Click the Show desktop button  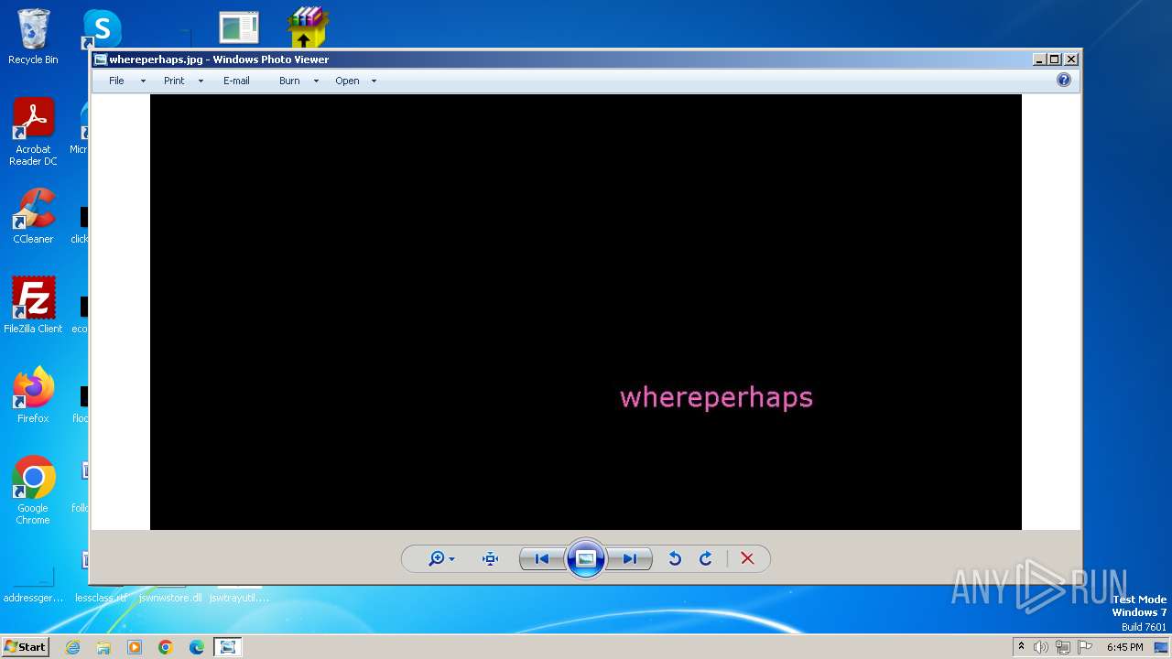pyautogui.click(x=1161, y=647)
